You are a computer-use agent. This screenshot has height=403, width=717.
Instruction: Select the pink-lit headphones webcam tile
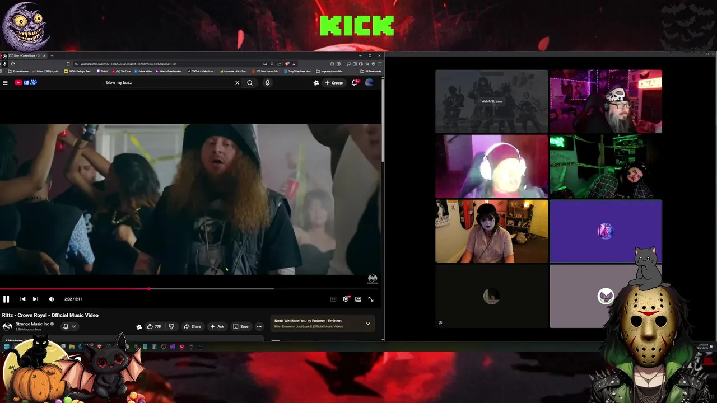pyautogui.click(x=491, y=166)
